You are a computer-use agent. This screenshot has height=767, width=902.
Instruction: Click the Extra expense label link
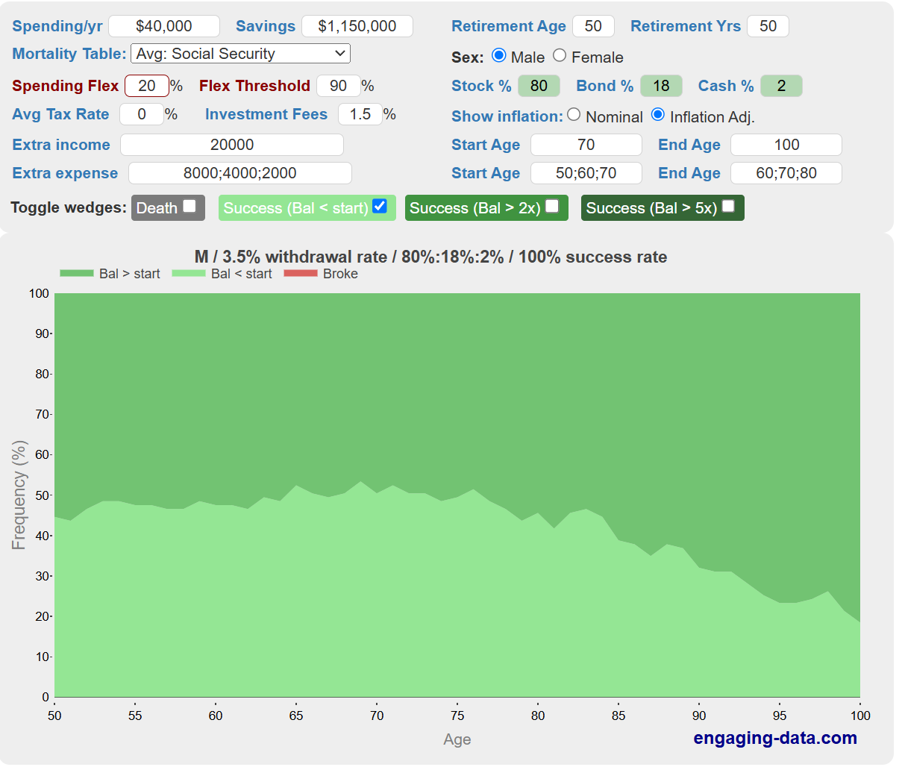(x=65, y=173)
